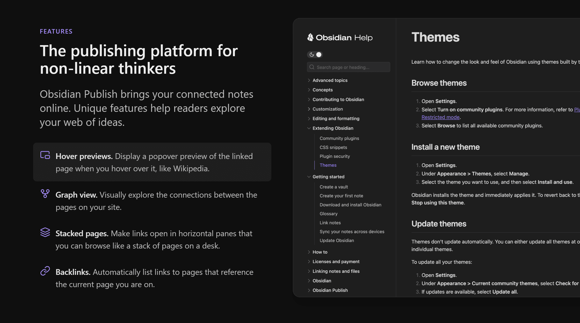The image size is (580, 323).
Task: Select the Hover previews feature card
Action: coord(152,162)
